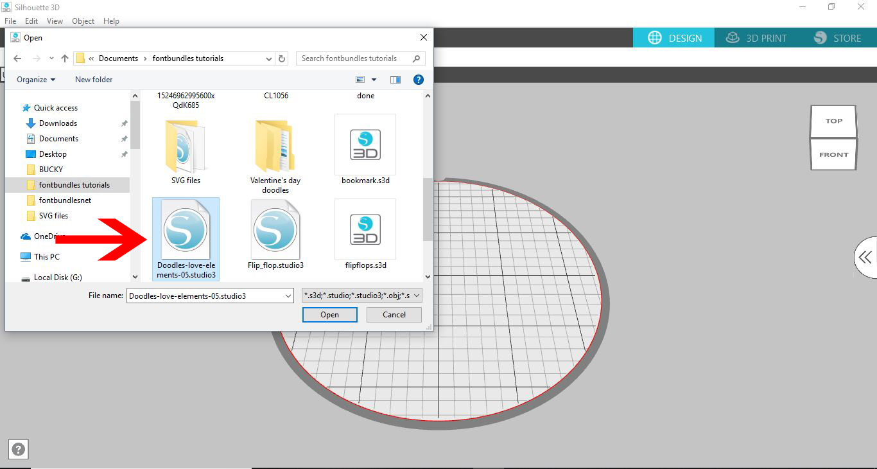Viewport: 877px width, 469px height.
Task: Click the Open button
Action: coord(329,315)
